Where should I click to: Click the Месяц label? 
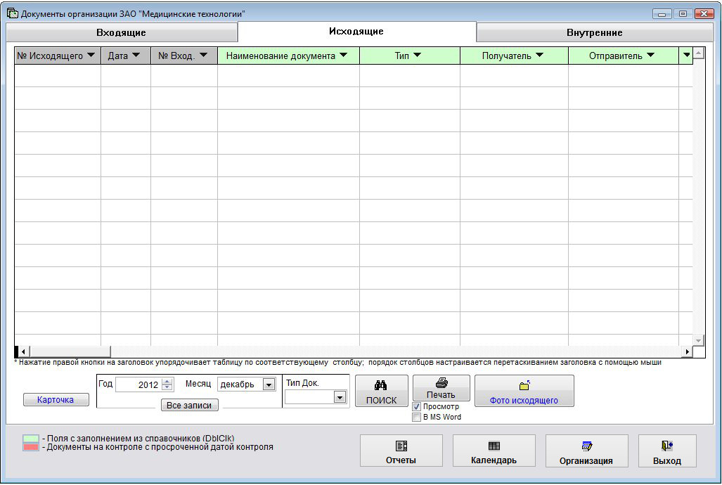[x=198, y=384]
